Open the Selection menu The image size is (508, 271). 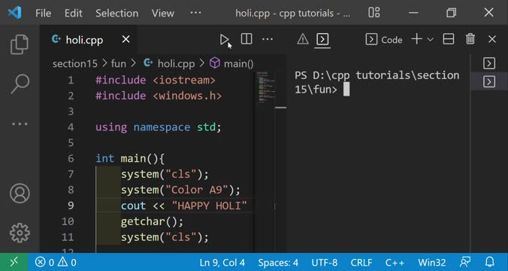click(x=117, y=13)
